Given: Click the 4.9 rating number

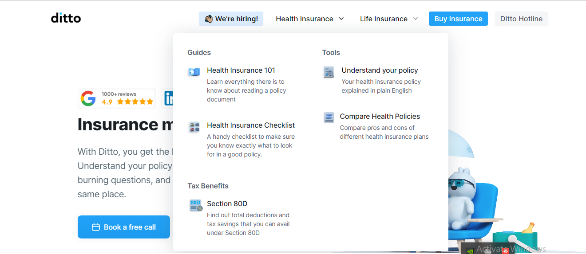Looking at the screenshot, I should click(x=107, y=102).
